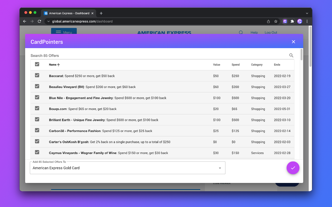Uncheck the Beaulieu Vineyard offer checkbox
Viewport: 332px width, 207px height.
coord(37,86)
